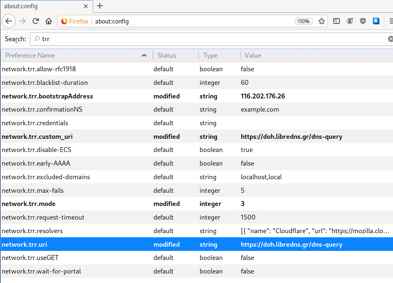Open the Firefox Account menu
Image resolution: width=393 pixels, height=283 pixels.
click(x=349, y=21)
